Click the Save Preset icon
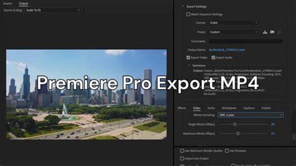 [265, 32]
